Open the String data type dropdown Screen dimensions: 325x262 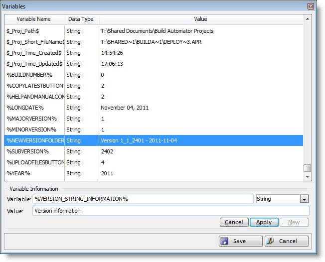coord(304,199)
